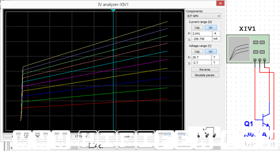Click the voltage range I value field -2.7

pos(201,63)
